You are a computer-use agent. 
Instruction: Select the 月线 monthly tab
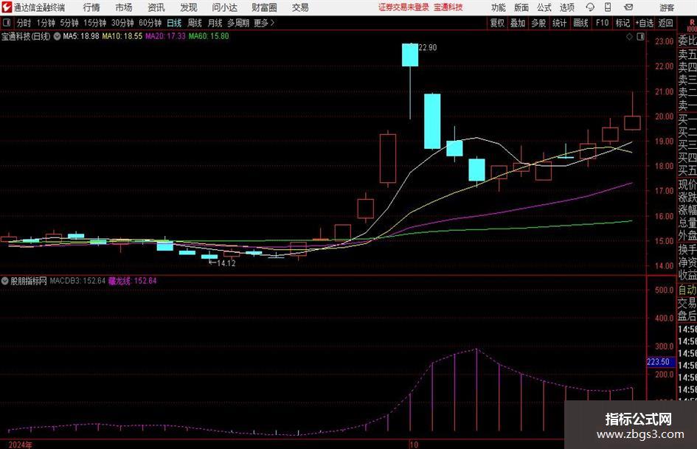click(215, 23)
